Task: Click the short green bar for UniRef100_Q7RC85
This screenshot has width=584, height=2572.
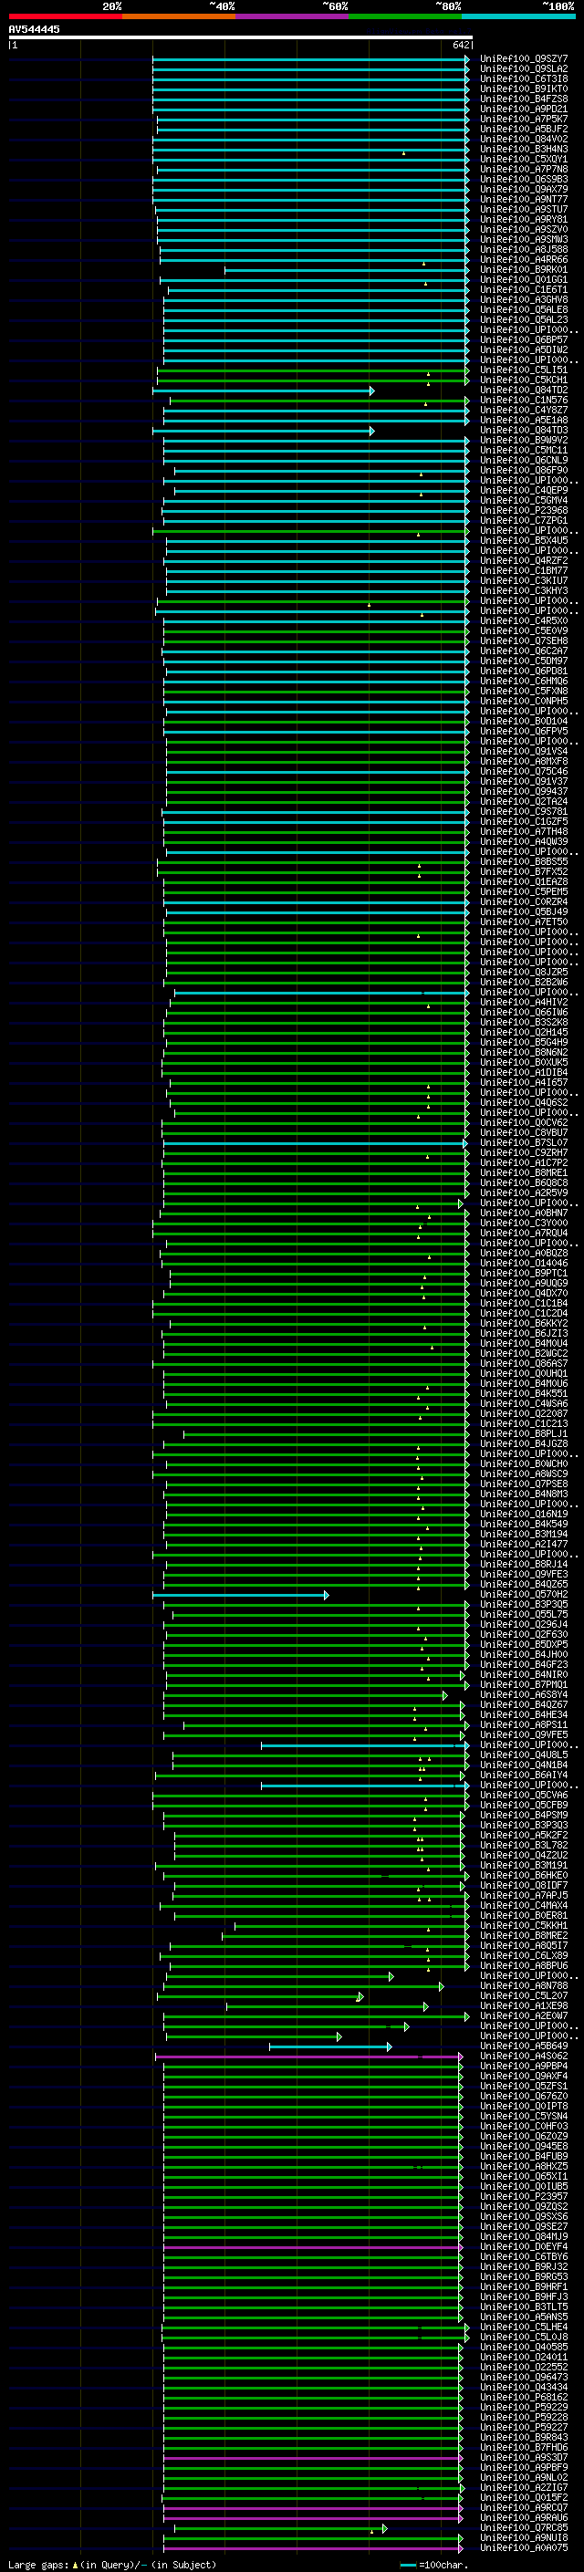Action: click(280, 2529)
